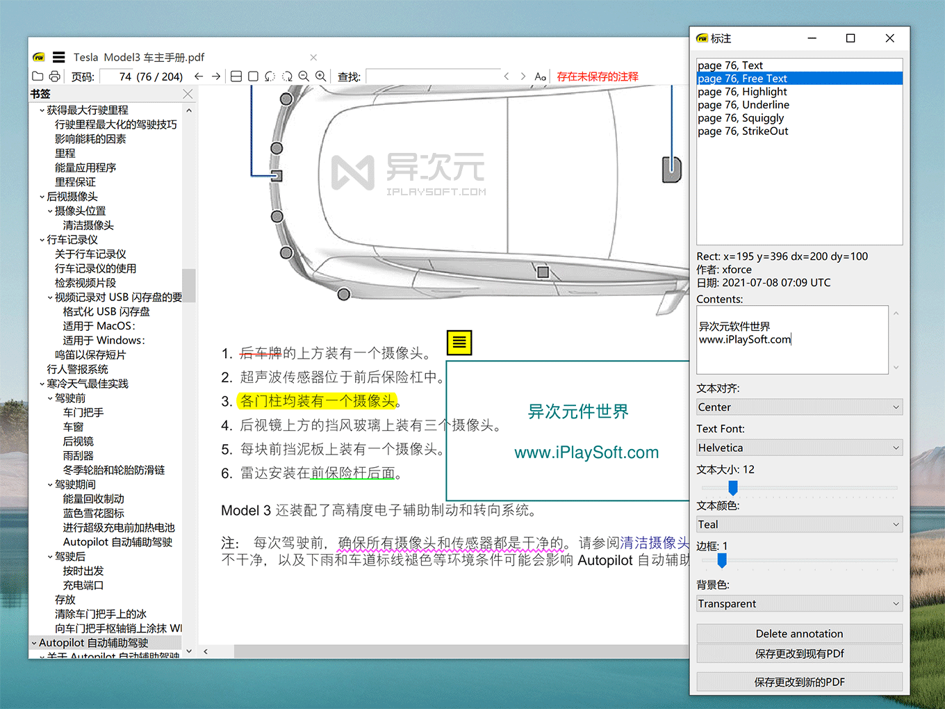Select 'page 76, StrikeOut' annotation entry
945x709 pixels.
pos(743,131)
